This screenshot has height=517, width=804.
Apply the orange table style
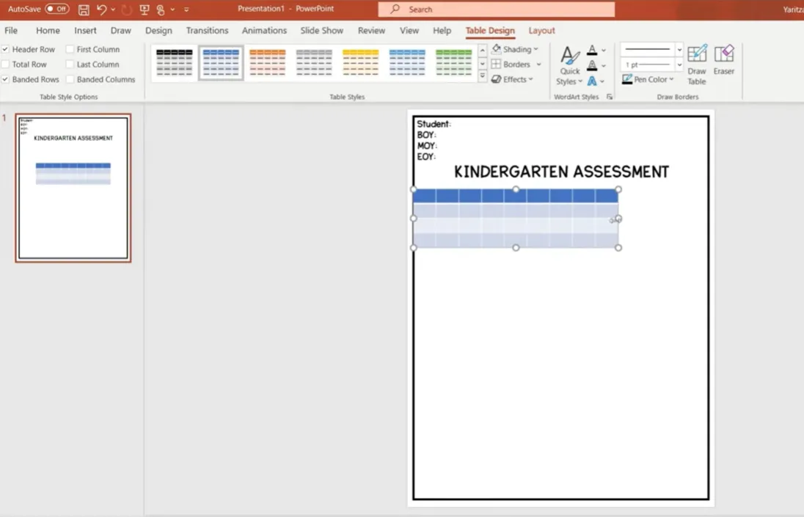pos(267,63)
